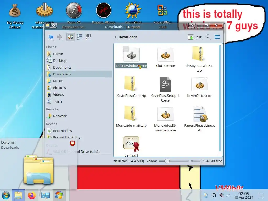Open the system settings taskbar icon
Image resolution: width=268 pixels, height=201 pixels.
(45, 195)
